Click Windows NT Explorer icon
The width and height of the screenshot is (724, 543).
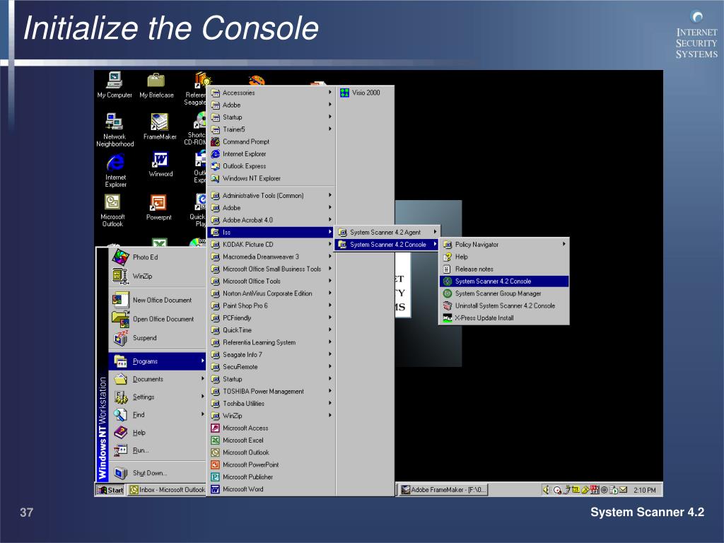click(215, 178)
